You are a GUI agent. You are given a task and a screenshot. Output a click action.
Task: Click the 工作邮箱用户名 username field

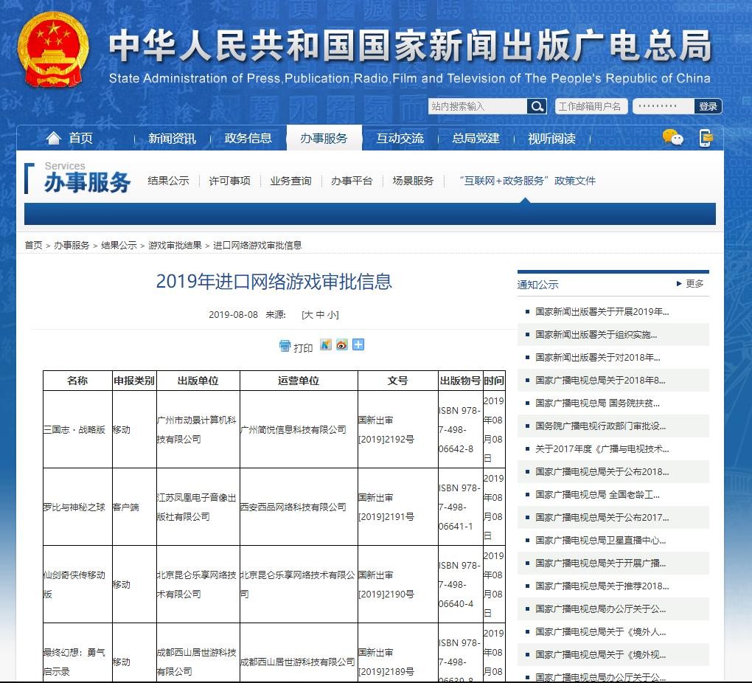(591, 106)
